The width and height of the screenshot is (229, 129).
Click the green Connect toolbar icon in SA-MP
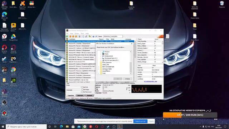coord(67,37)
